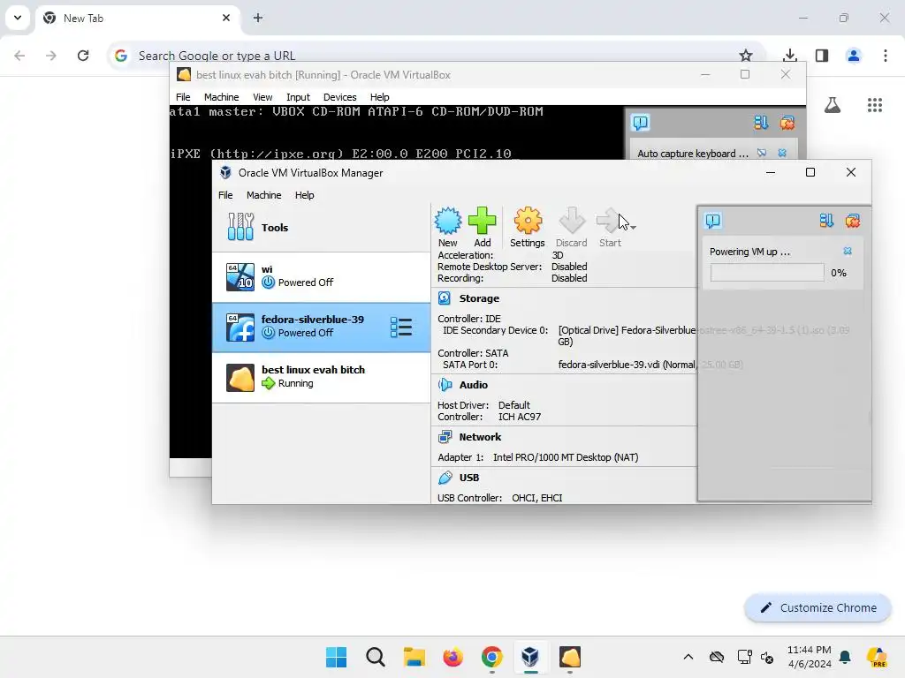
Task: Click the Manager notification panel orange clear icon
Action: click(853, 221)
